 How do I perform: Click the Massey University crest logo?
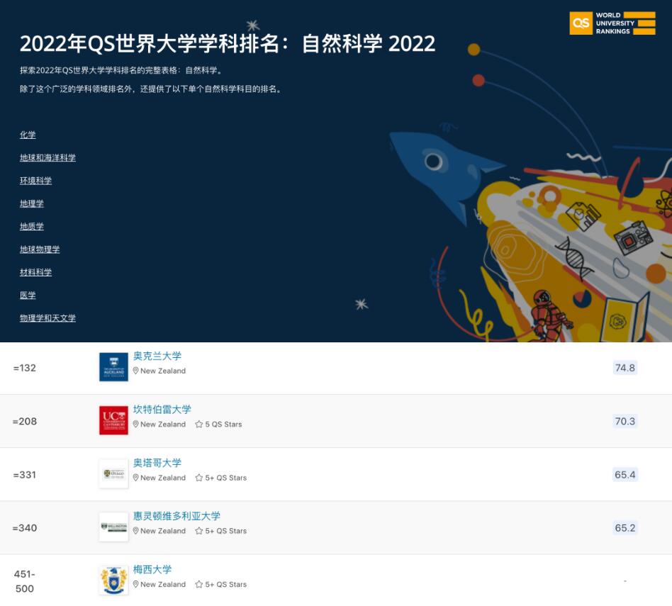(113, 580)
